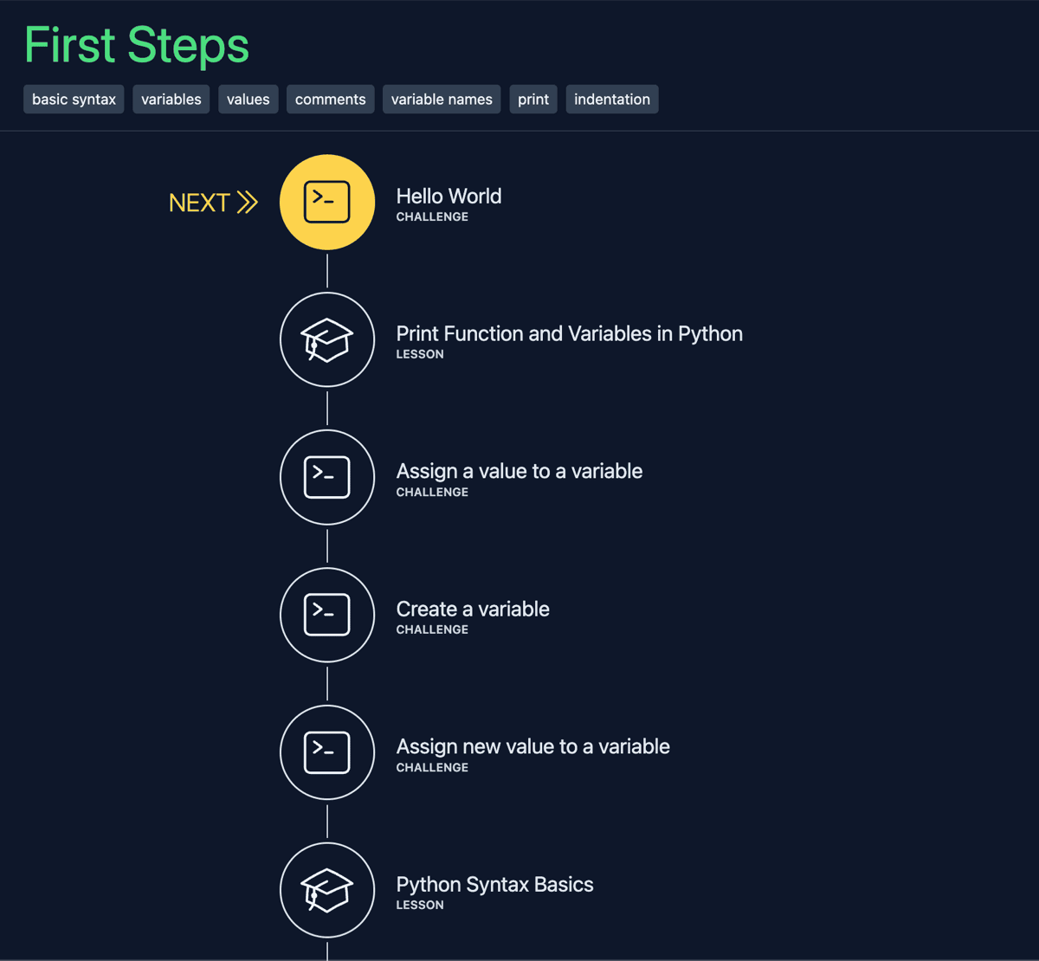Click the comments tag
The height and width of the screenshot is (961, 1039).
330,99
